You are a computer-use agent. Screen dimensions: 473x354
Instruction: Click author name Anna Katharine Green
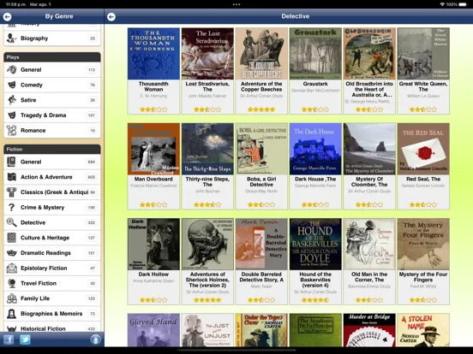[153, 280]
